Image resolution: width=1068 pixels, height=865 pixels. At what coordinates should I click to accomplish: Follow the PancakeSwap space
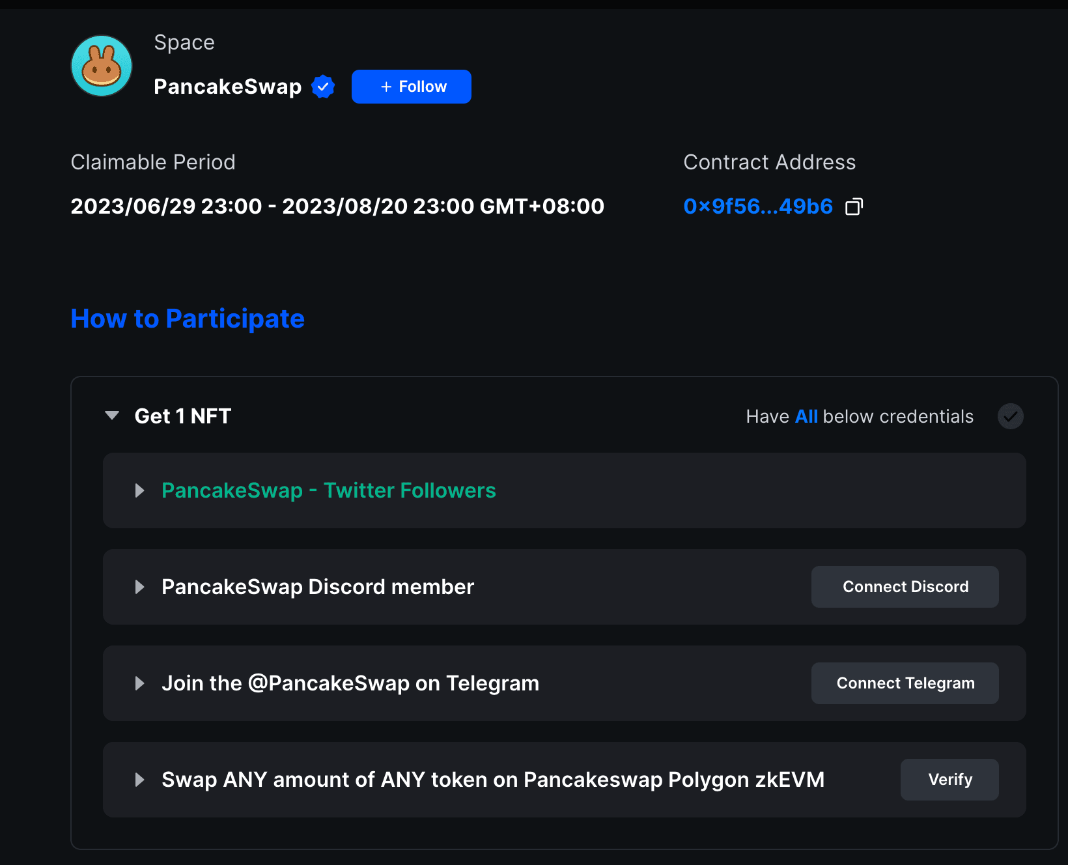tap(411, 87)
